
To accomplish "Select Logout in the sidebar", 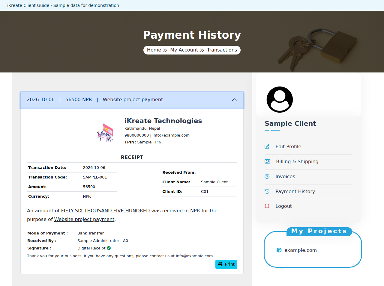I will point(283,206).
